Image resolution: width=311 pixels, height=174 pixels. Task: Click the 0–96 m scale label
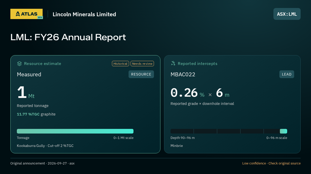(277, 138)
